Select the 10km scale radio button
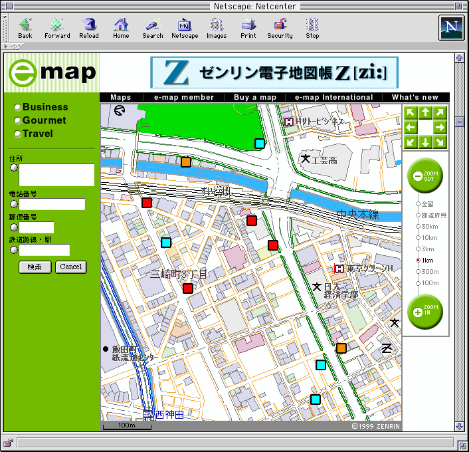The image size is (469, 452). (418, 238)
